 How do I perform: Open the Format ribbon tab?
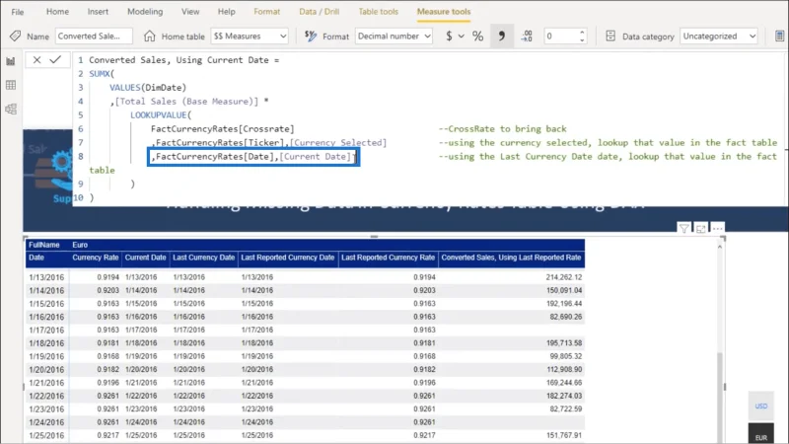pos(266,12)
